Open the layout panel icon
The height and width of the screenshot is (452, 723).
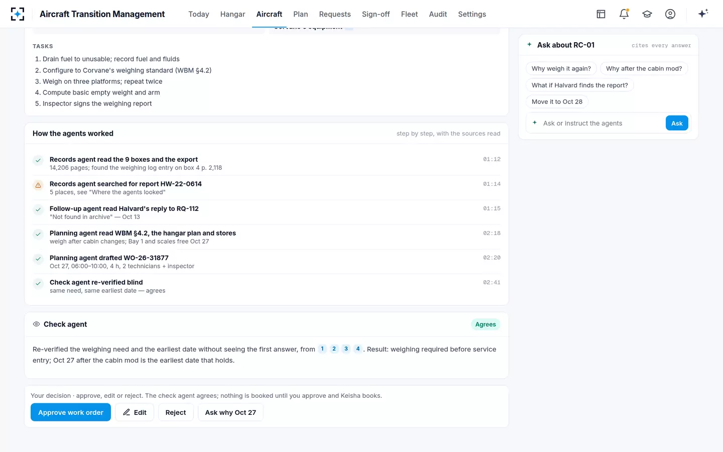click(601, 14)
